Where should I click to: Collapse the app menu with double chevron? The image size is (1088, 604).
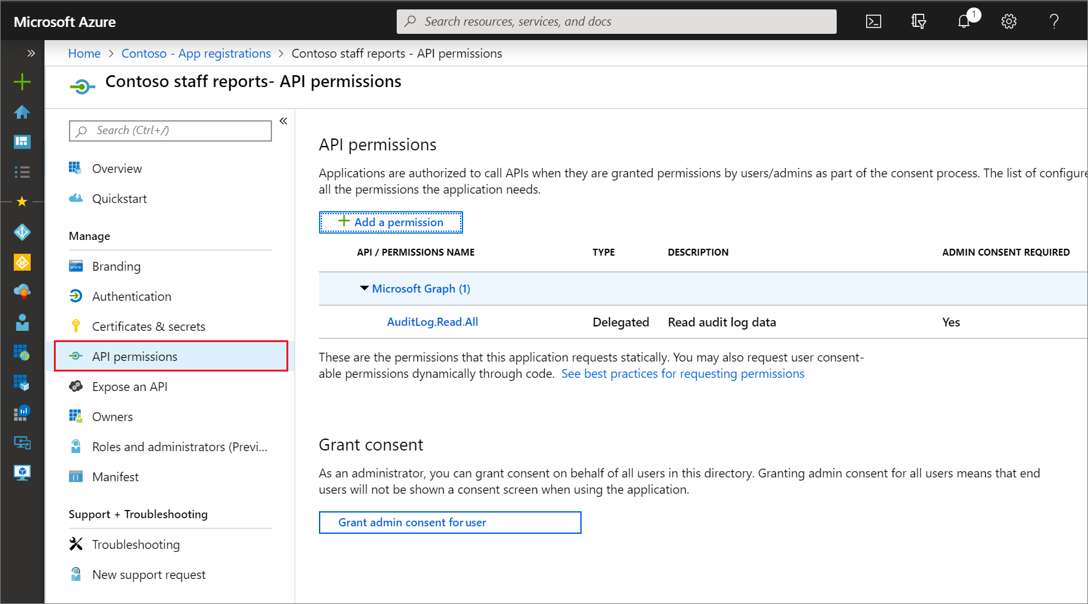(x=283, y=121)
